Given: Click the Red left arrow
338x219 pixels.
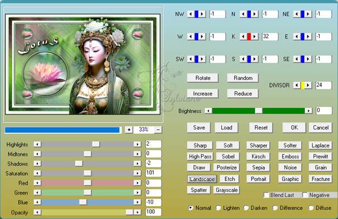Looking at the screenshot, I should (x=37, y=183).
